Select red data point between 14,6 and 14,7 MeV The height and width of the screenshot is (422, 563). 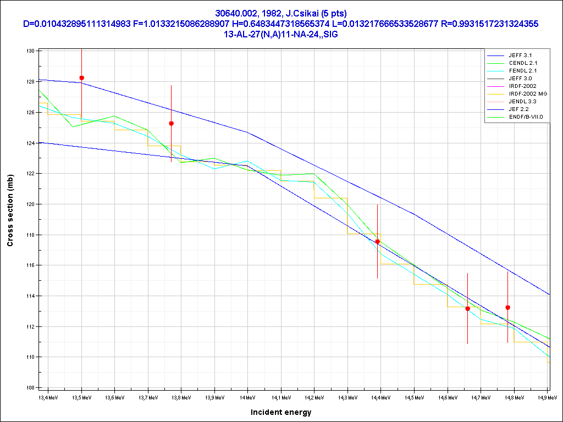[467, 309]
